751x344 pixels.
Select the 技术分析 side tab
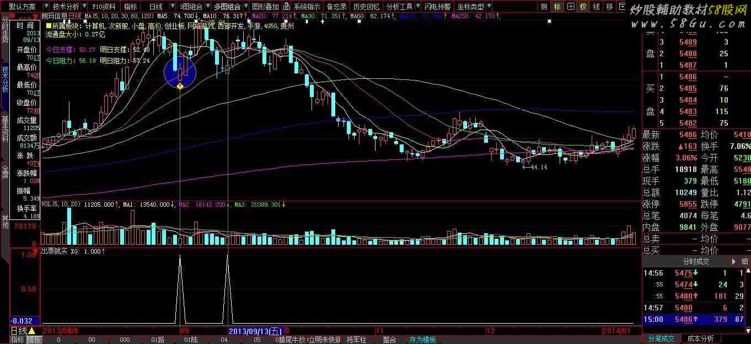point(4,79)
